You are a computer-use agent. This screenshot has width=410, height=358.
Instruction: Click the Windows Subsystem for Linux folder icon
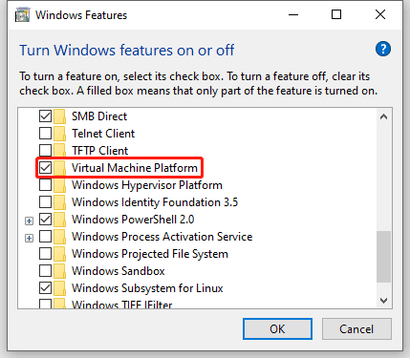(59, 288)
